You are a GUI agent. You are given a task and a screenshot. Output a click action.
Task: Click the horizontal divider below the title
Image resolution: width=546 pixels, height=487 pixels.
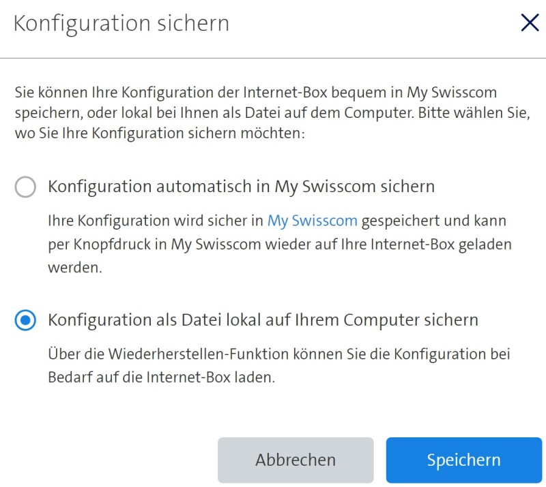click(x=273, y=58)
